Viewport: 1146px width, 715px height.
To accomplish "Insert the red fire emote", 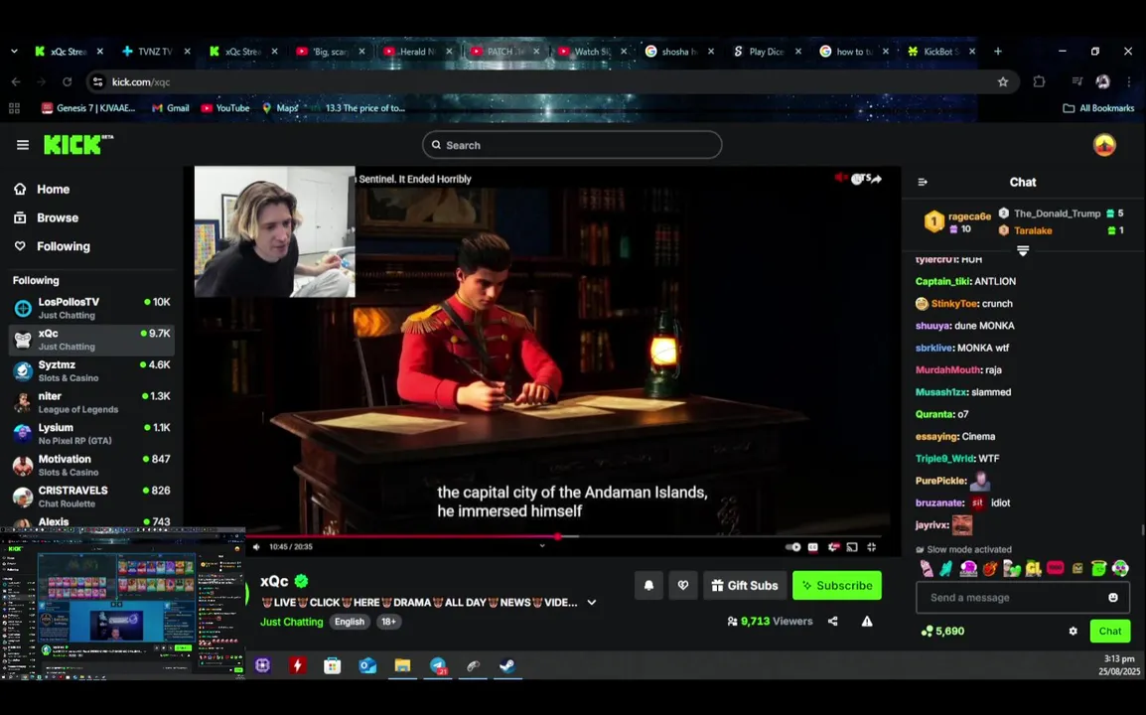I will [990, 568].
